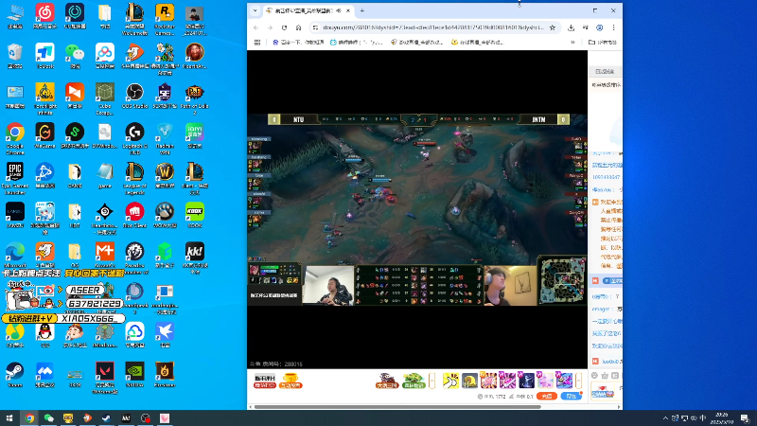Open the iQIYI desktop shortcut
Screen dimensions: 757x426
coord(195,135)
